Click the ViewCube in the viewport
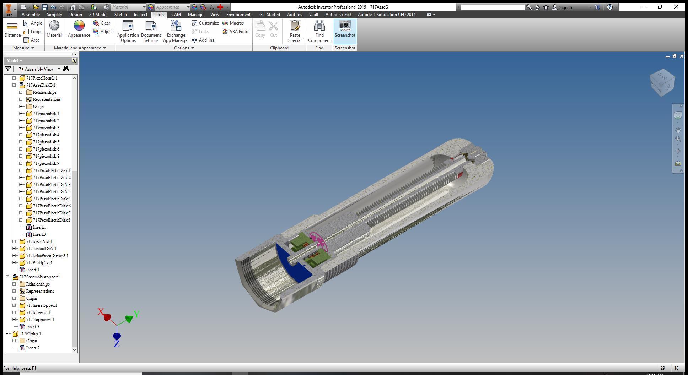Screen dimensions: 688x375 click(662, 82)
